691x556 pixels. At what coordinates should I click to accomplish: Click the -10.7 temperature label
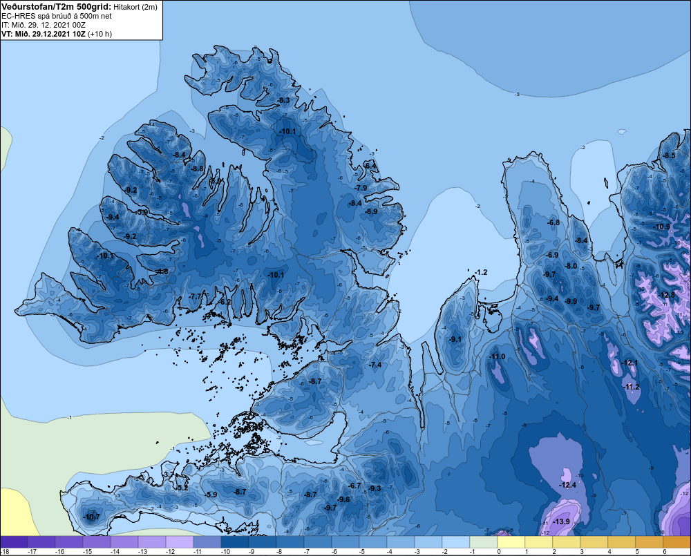pyautogui.click(x=92, y=517)
